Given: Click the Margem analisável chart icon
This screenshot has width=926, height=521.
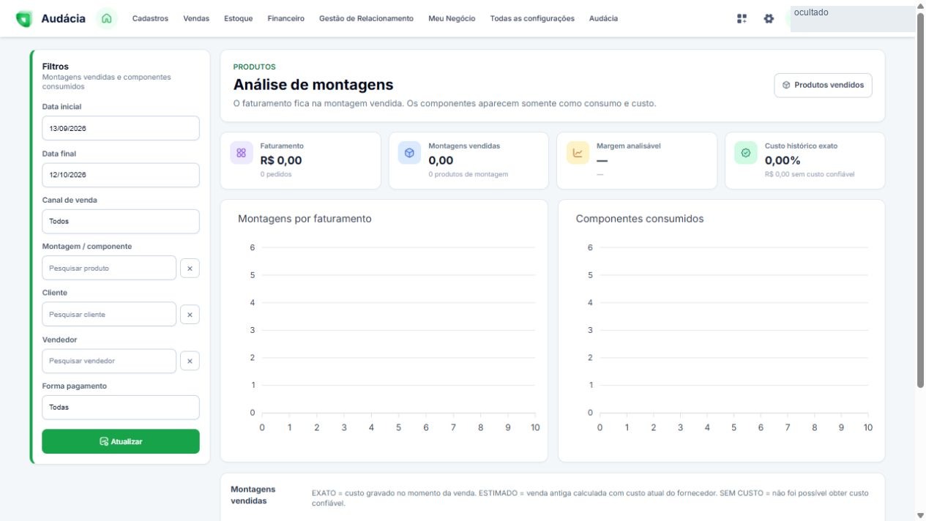Looking at the screenshot, I should [x=578, y=153].
